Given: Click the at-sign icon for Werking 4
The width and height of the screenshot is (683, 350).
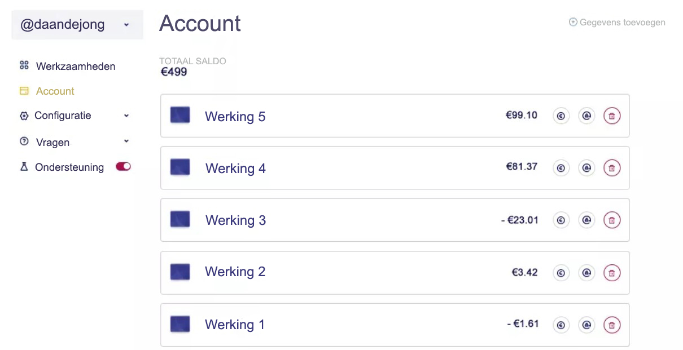Looking at the screenshot, I should (586, 168).
